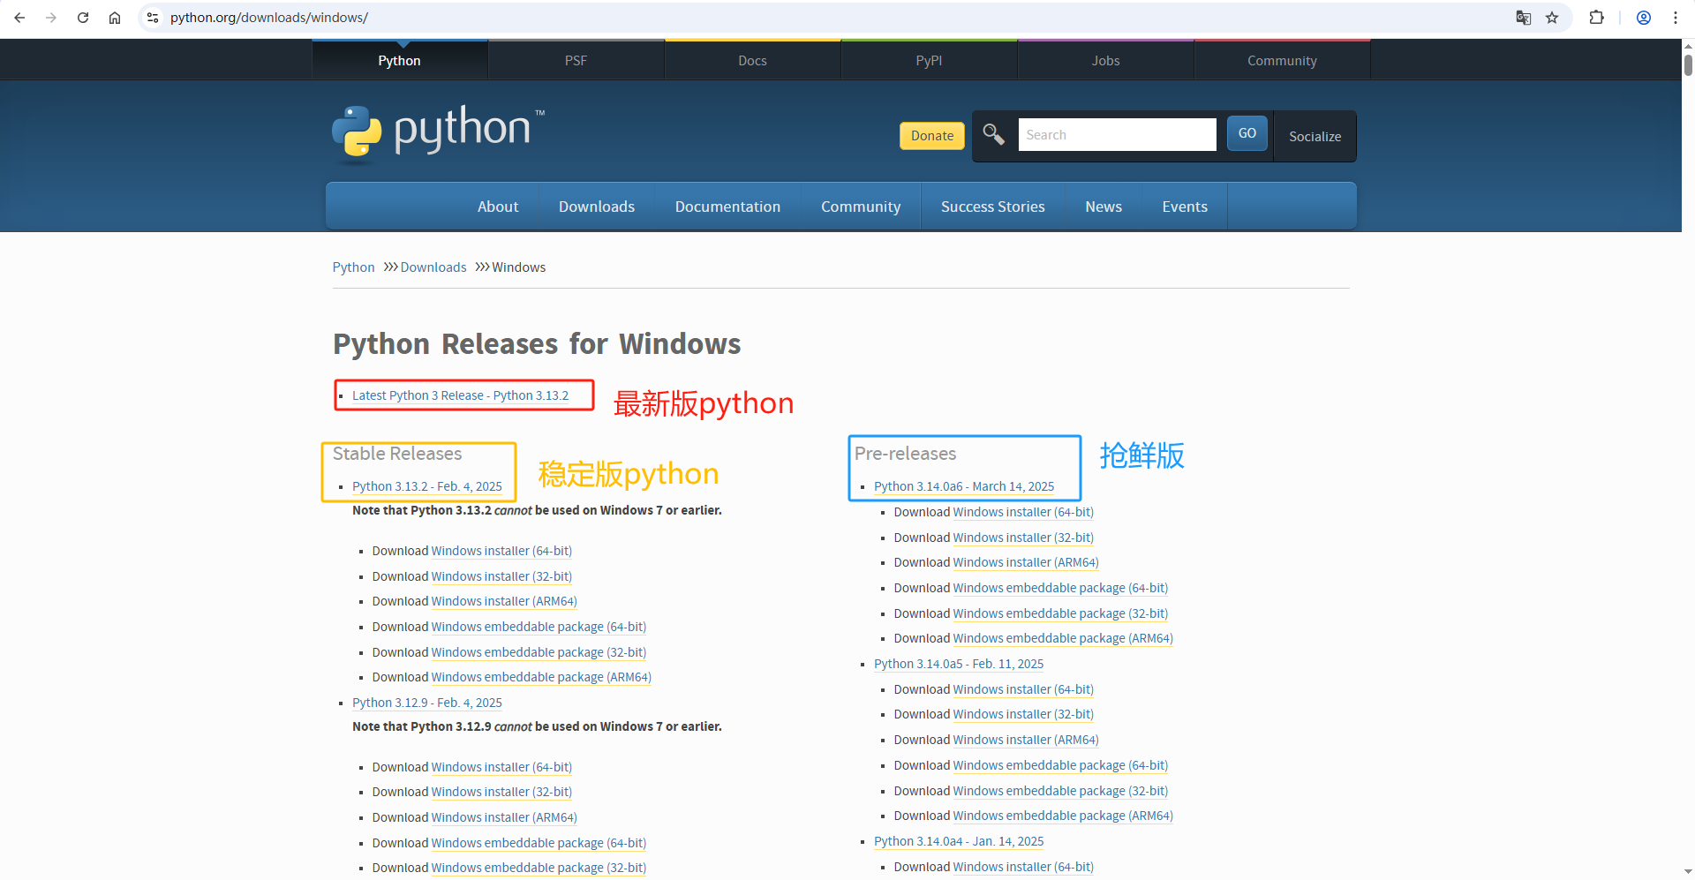
Task: Click the scrollbar down arrow
Action: (x=1688, y=872)
